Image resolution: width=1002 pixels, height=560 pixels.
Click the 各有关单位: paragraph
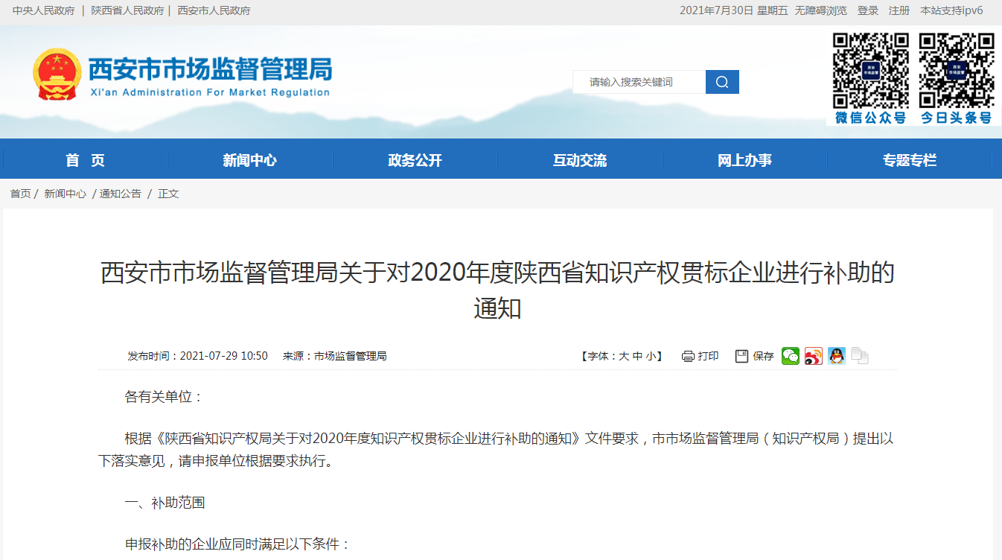[164, 397]
